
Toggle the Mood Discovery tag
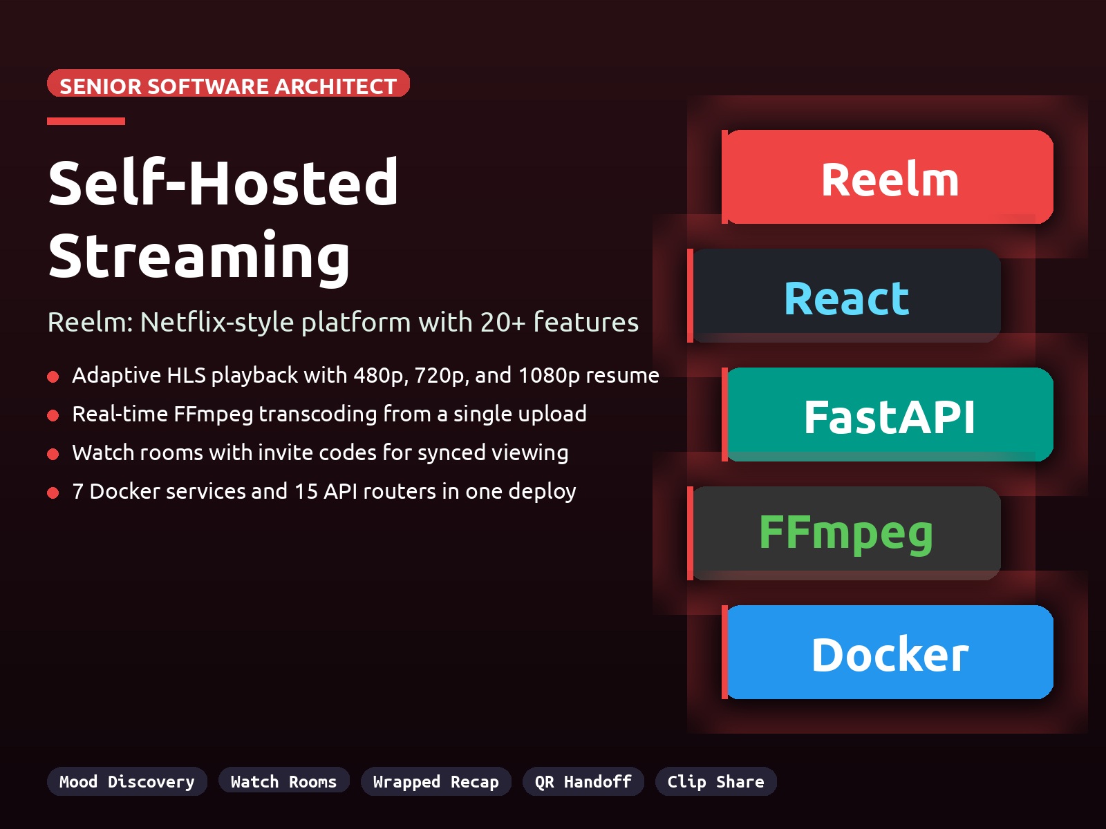(x=126, y=781)
